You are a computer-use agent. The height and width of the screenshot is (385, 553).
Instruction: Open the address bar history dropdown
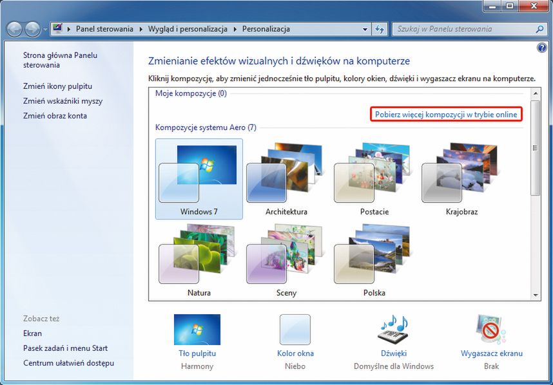click(365, 29)
